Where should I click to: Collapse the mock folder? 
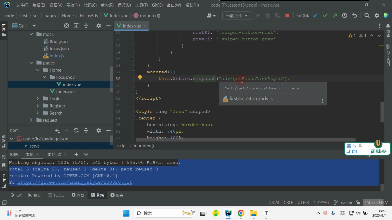(31, 34)
